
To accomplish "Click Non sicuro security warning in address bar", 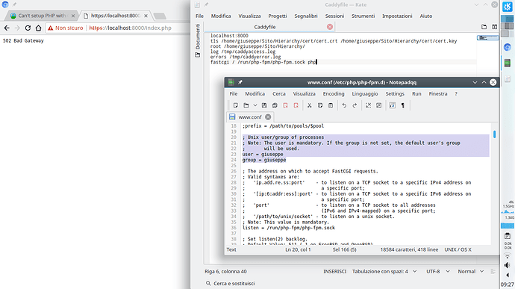I will 66,28.
